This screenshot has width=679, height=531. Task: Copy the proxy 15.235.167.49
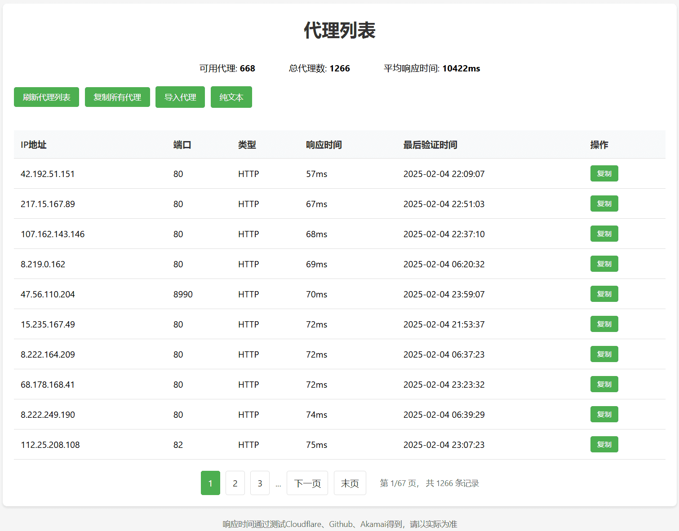(x=604, y=324)
